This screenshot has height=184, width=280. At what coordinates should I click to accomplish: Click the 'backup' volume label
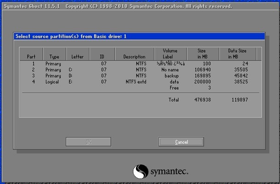point(172,76)
